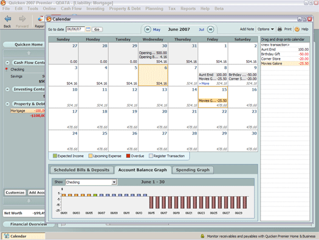The height and width of the screenshot is (240, 319).
Task: Click the Forward arrow toolbar icon
Action: tap(22, 19)
